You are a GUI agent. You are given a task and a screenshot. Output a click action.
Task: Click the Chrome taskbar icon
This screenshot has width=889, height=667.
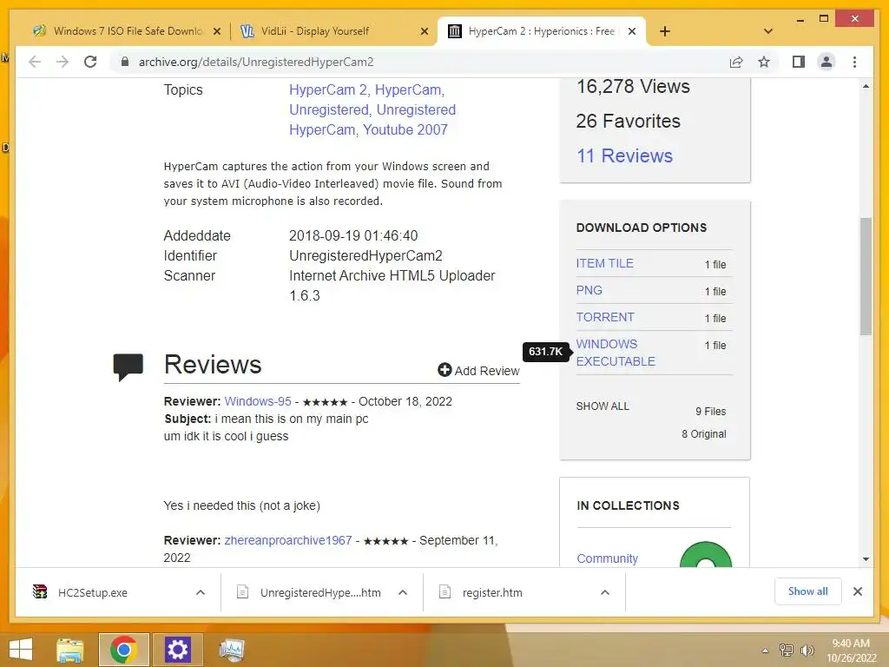[123, 650]
